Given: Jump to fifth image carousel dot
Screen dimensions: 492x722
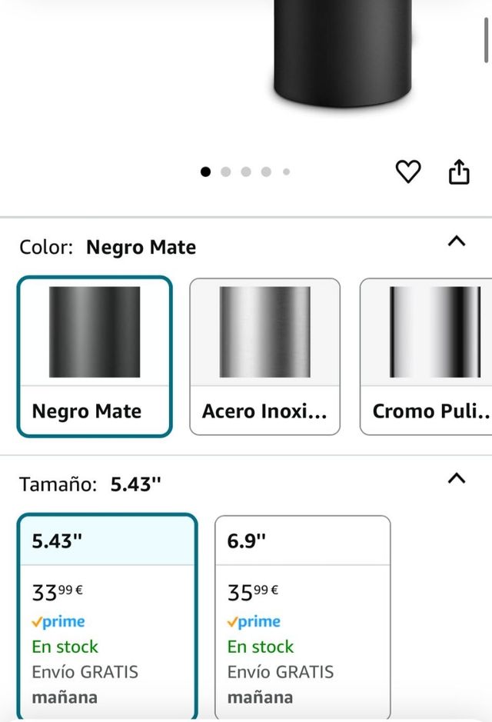Looking at the screenshot, I should [286, 171].
